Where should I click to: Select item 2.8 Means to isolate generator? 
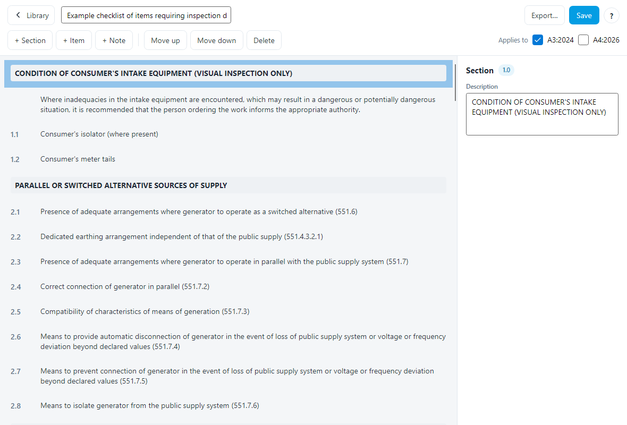point(228,406)
